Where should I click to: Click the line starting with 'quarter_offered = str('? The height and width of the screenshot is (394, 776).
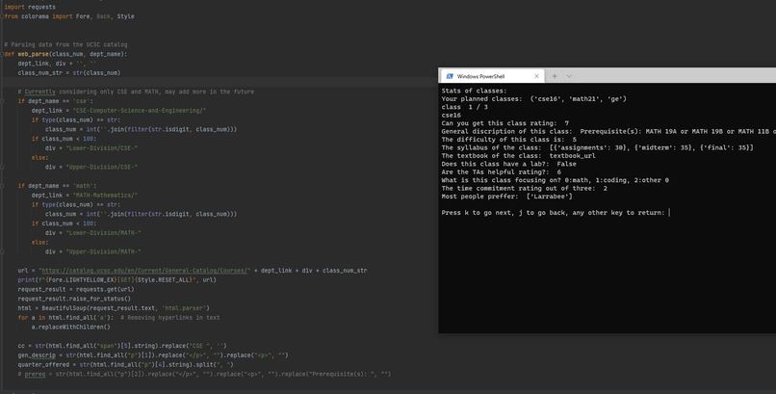(x=126, y=364)
